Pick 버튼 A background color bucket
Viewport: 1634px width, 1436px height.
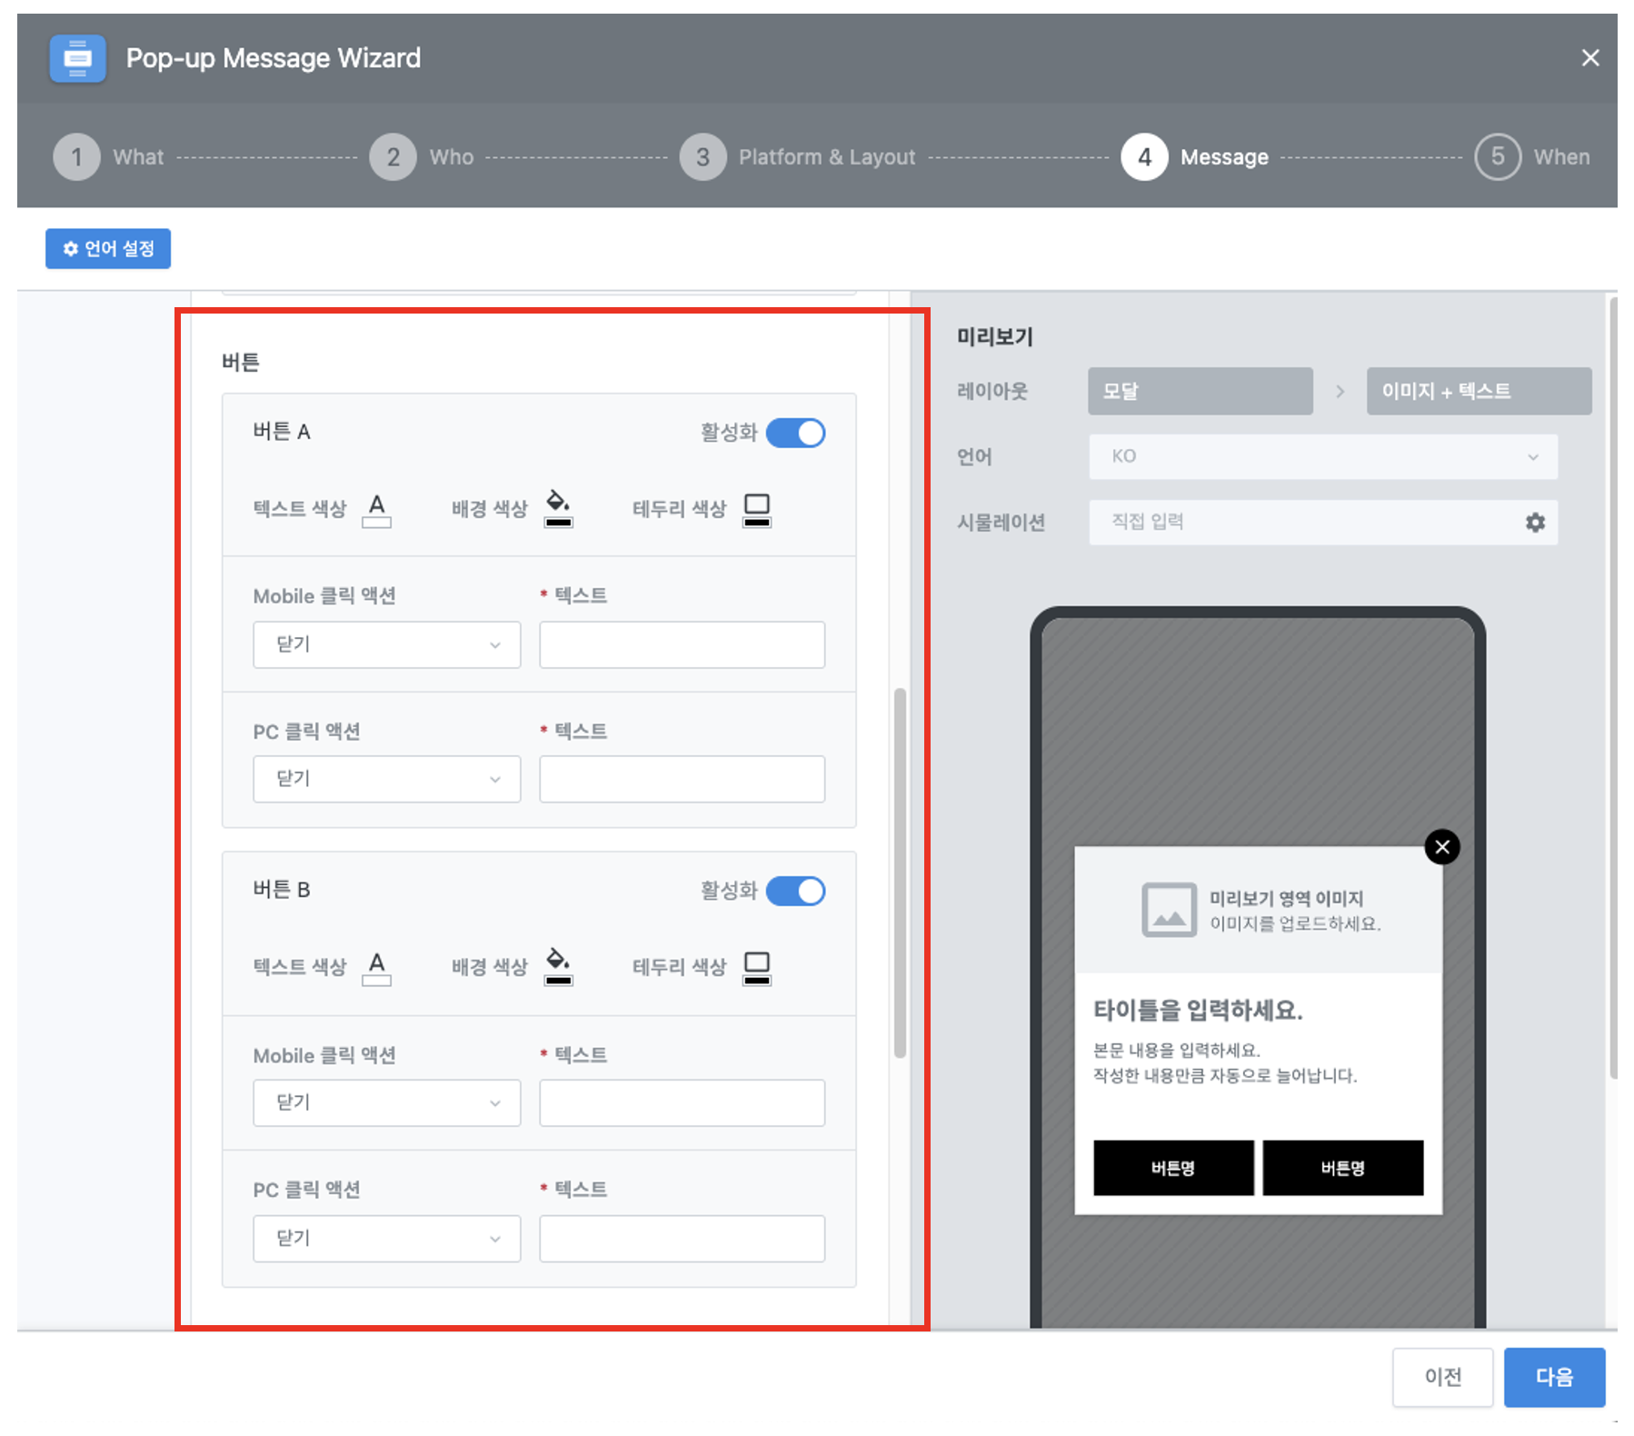(x=558, y=508)
